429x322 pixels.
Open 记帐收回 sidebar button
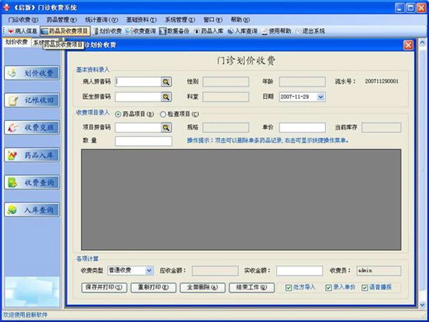pyautogui.click(x=32, y=100)
